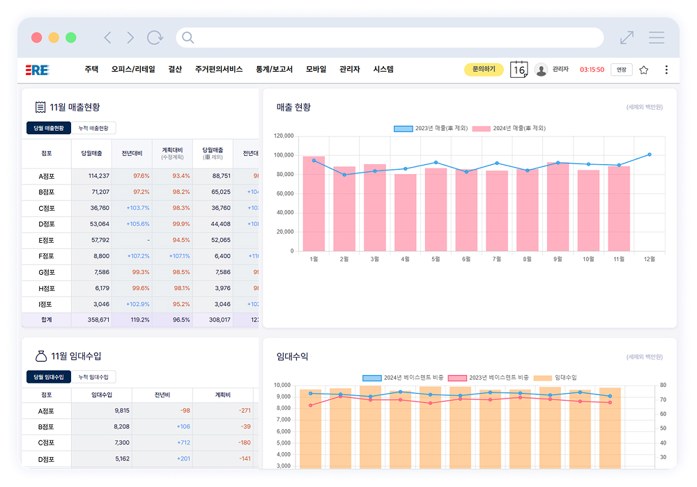Click the 계획비 column header
Image resolution: width=697 pixels, height=487 pixels.
pyautogui.click(x=223, y=394)
